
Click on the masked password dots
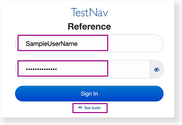41,69
